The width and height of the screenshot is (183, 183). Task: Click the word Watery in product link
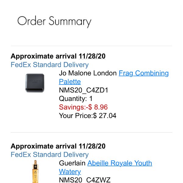coord(70,172)
